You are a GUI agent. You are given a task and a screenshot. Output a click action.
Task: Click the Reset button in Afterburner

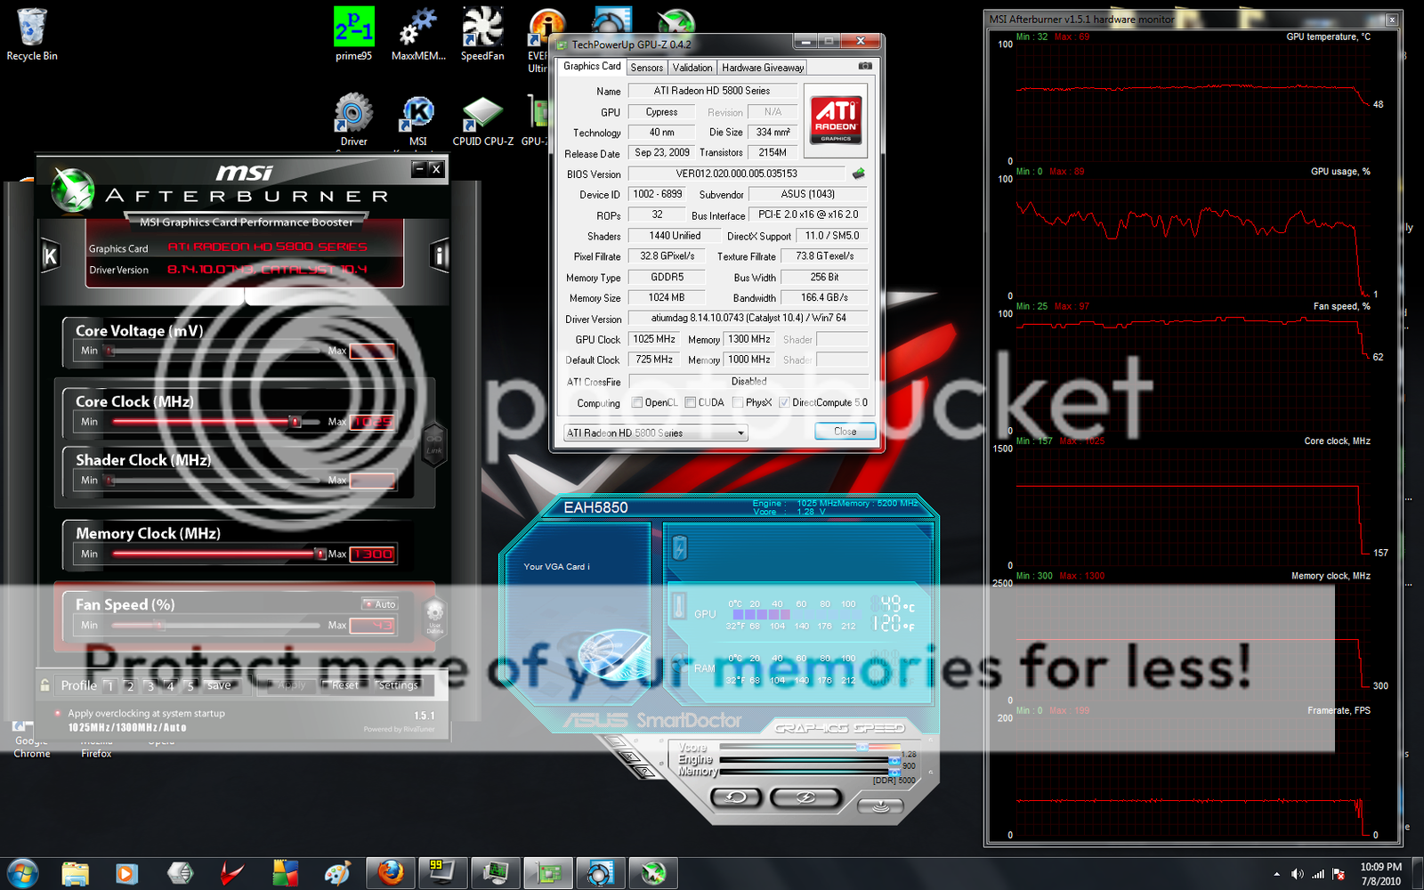click(344, 685)
